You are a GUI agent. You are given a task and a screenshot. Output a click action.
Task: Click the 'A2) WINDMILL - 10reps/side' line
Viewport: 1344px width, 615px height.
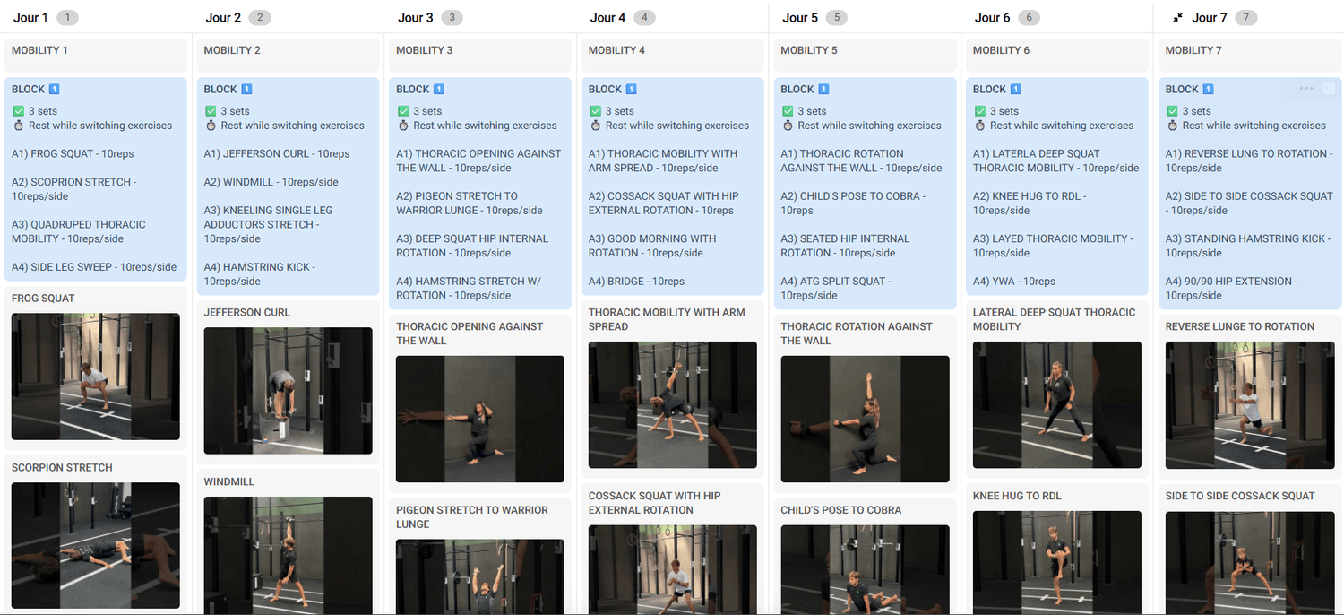[x=271, y=182]
